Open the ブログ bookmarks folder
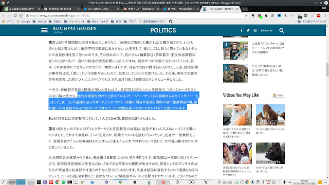The height and width of the screenshot is (185, 329). (x=130, y=22)
